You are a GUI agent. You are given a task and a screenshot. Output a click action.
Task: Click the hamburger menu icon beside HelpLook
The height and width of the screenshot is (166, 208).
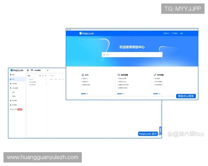(28, 71)
